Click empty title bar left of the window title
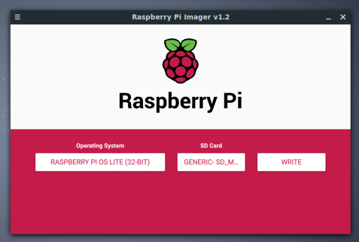 72,17
